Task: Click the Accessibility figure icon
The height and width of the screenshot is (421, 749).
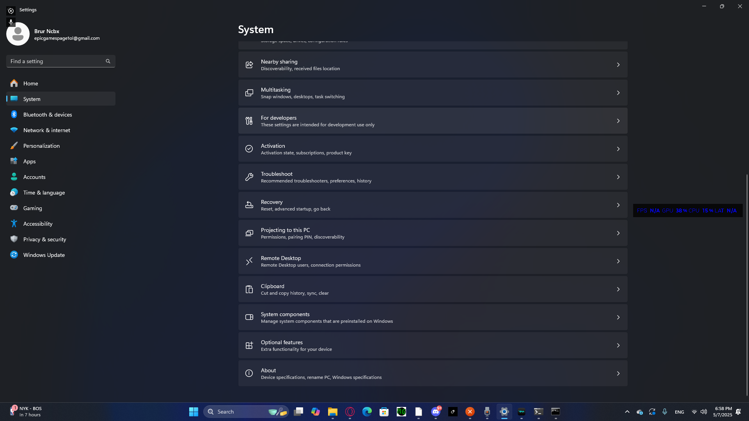Action: [14, 224]
